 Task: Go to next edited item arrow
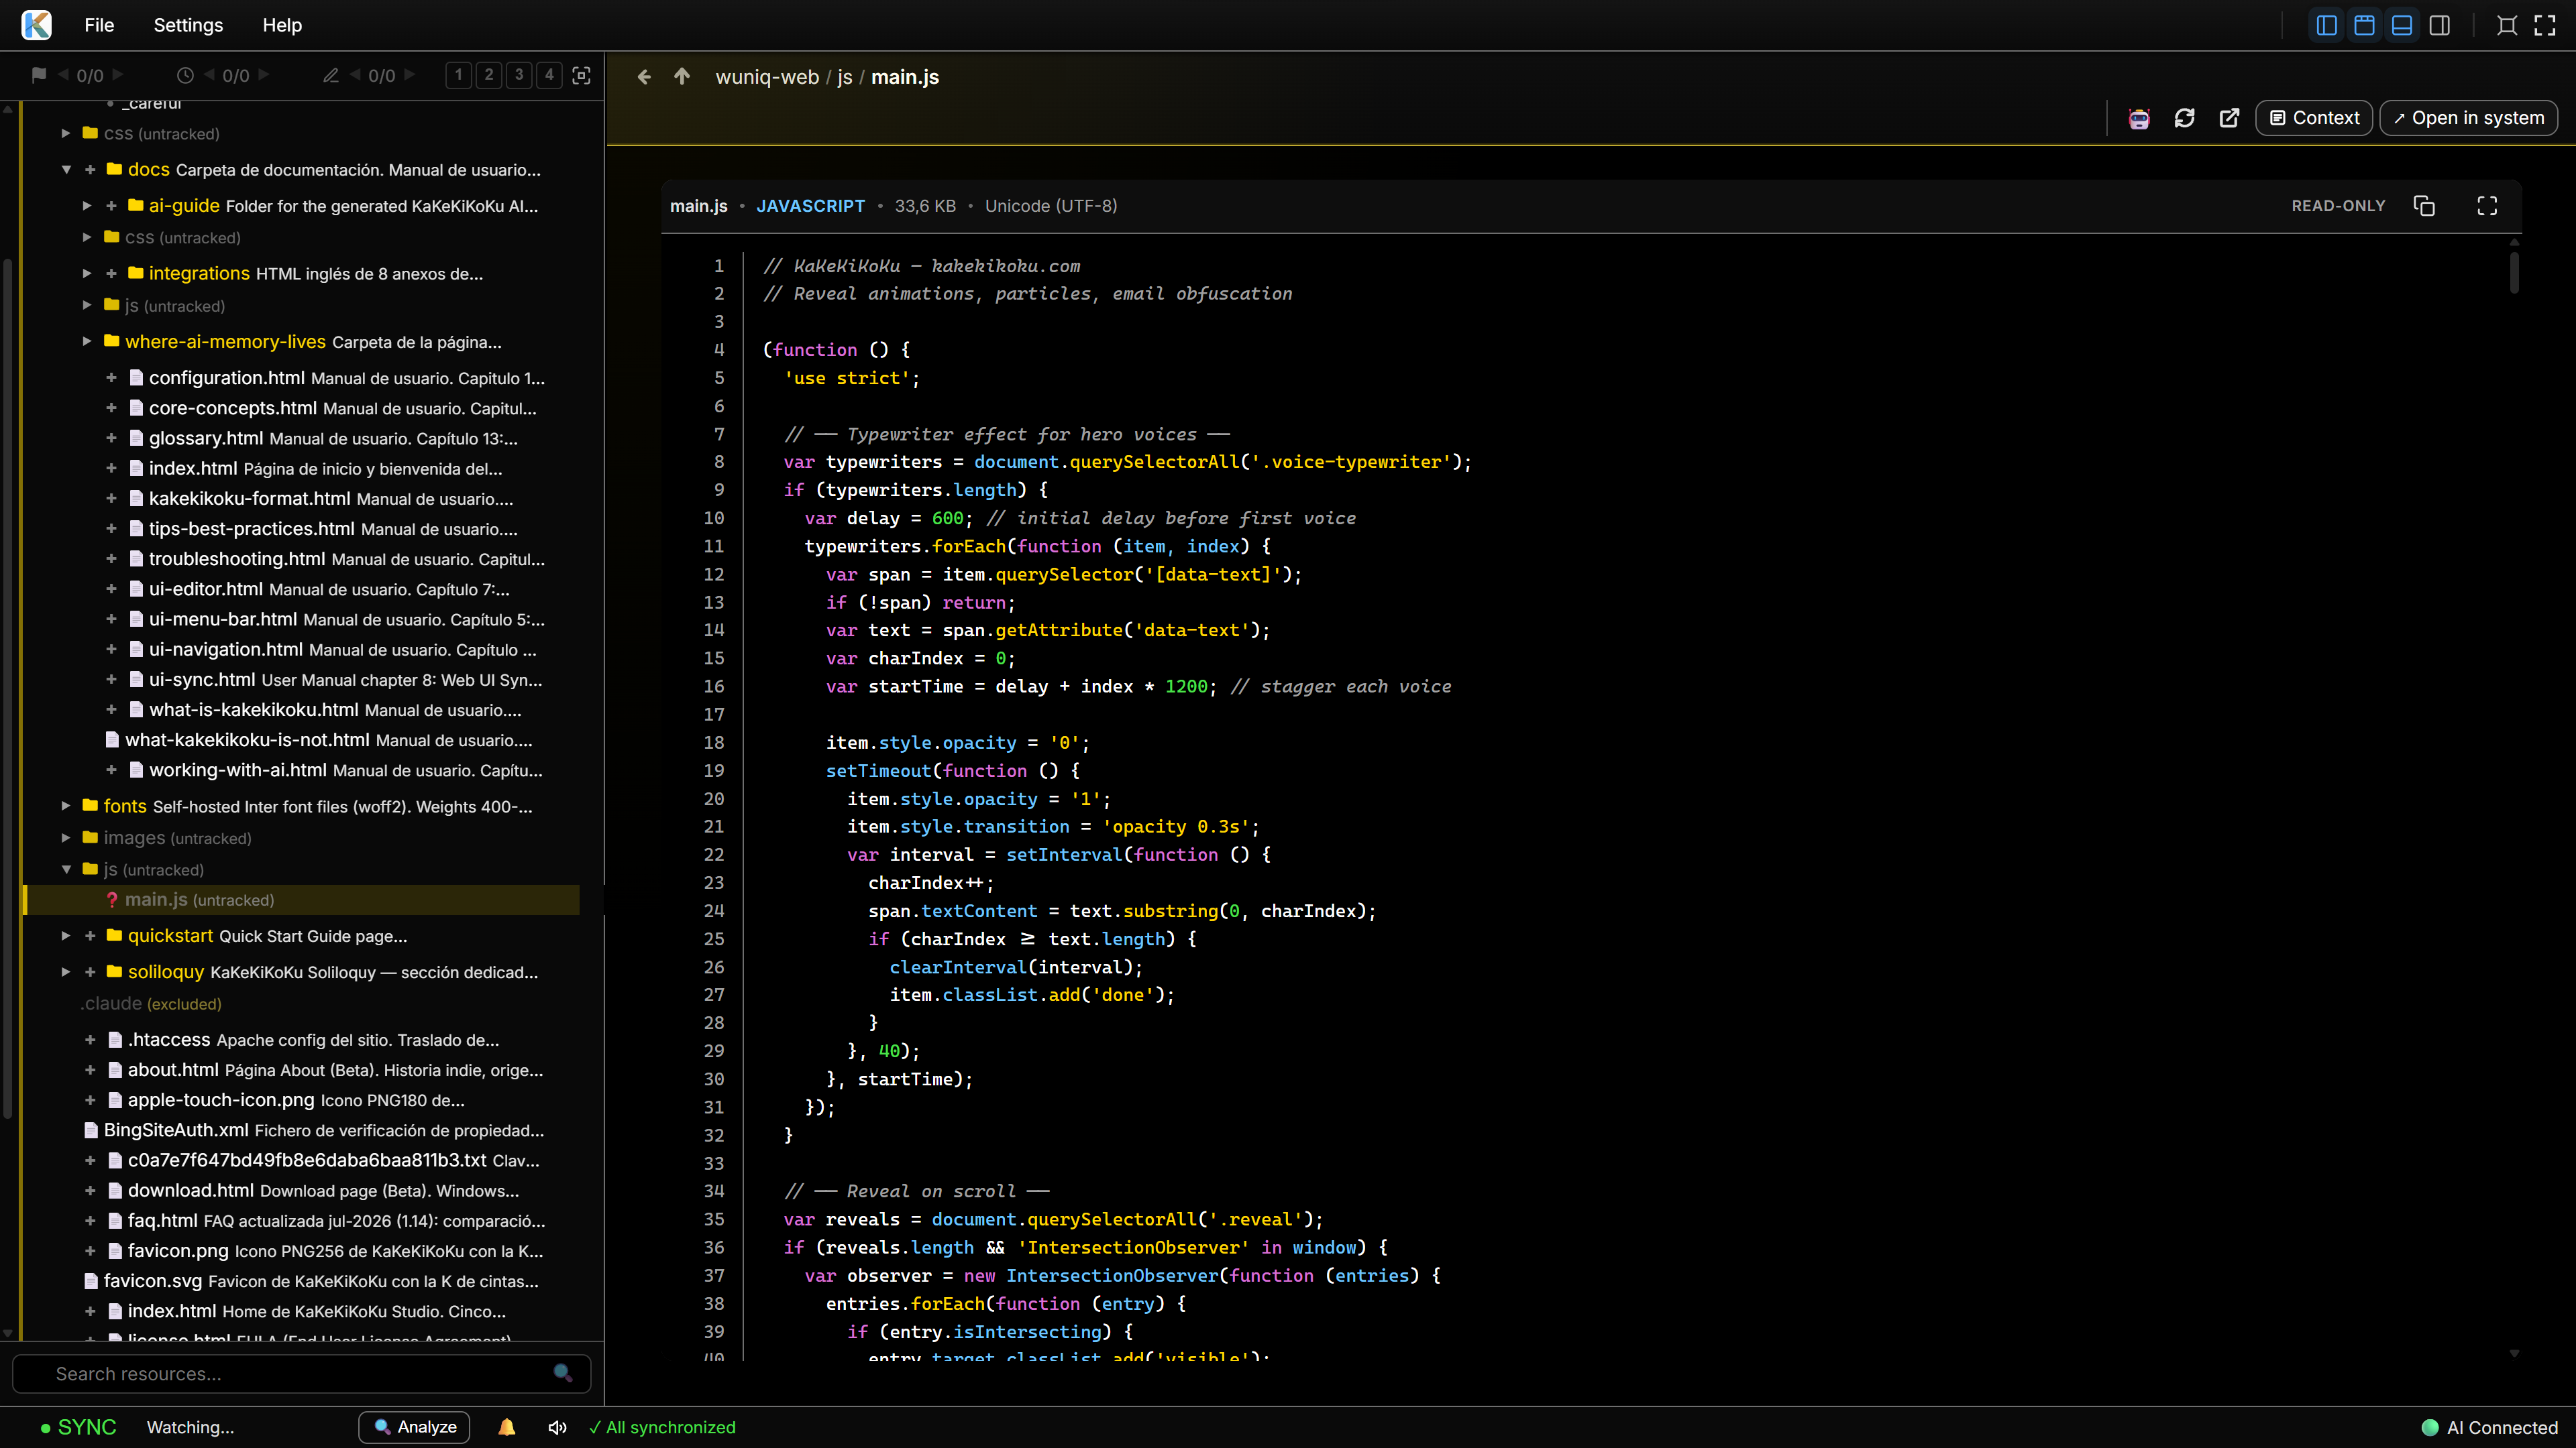tap(410, 75)
